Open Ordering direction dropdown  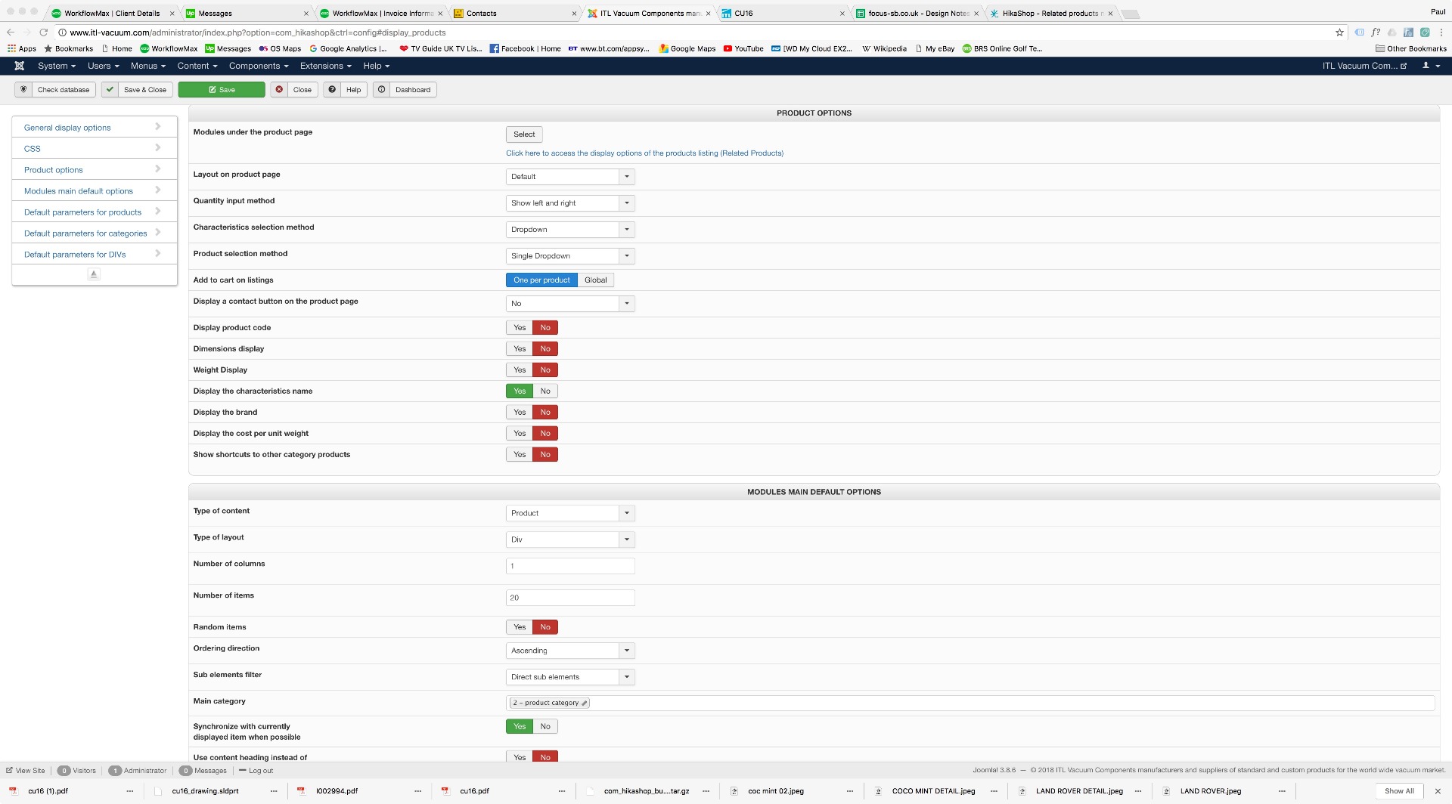pos(570,651)
